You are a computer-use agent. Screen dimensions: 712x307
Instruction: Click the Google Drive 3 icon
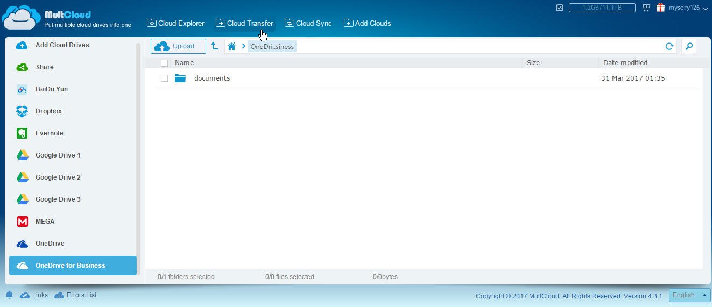coord(22,199)
